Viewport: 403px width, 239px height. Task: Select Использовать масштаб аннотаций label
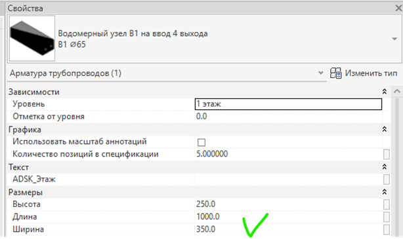pyautogui.click(x=79, y=141)
